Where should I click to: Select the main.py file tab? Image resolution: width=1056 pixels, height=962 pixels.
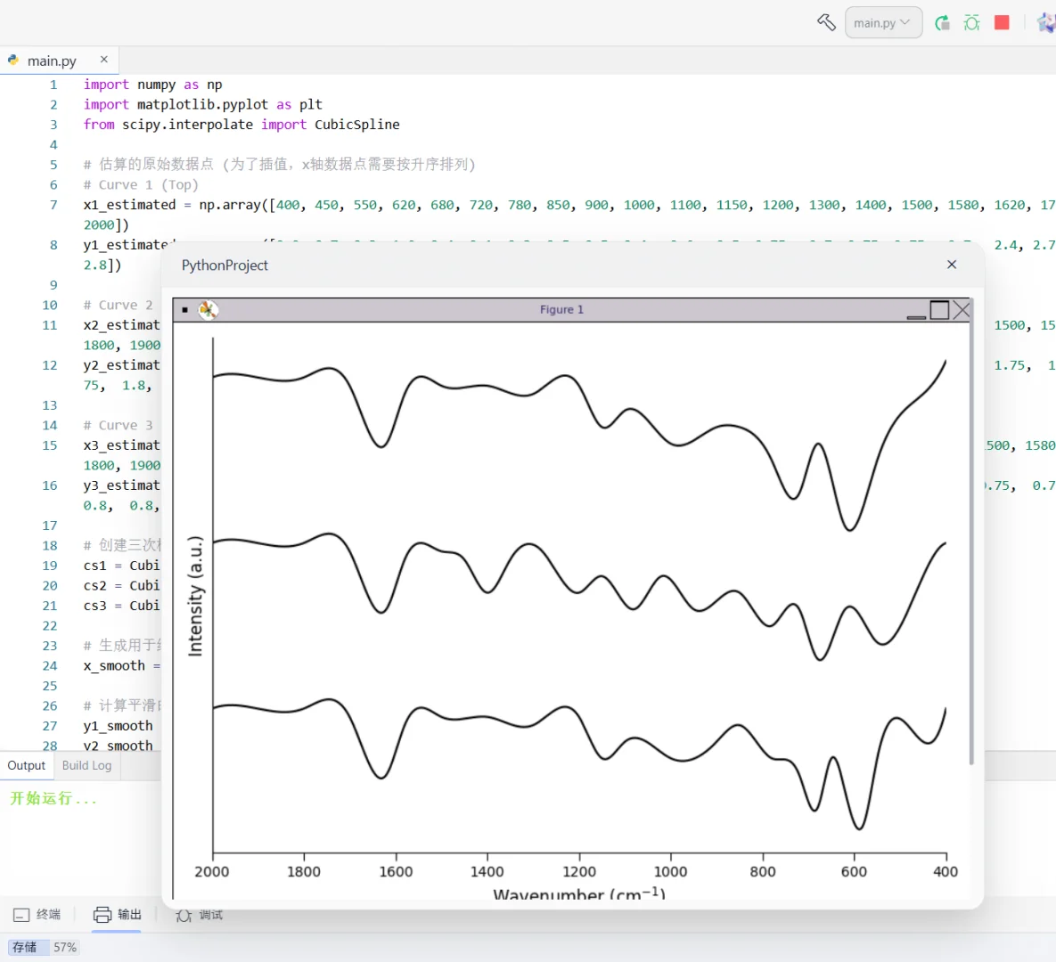(51, 61)
